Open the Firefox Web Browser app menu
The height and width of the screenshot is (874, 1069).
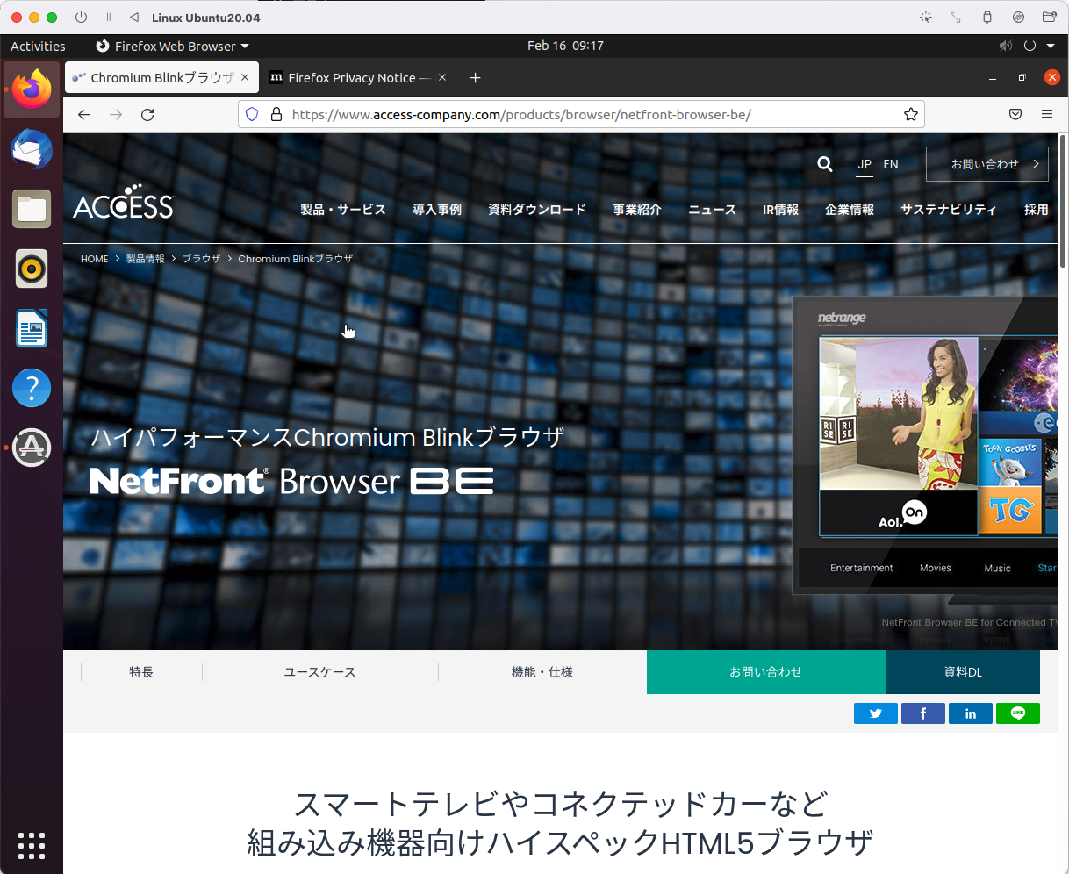coord(172,46)
